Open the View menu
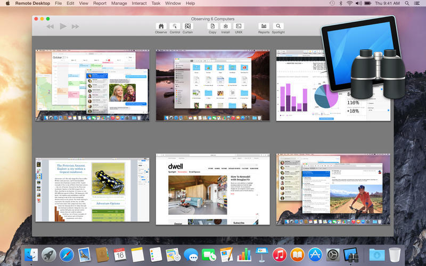 click(84, 3)
